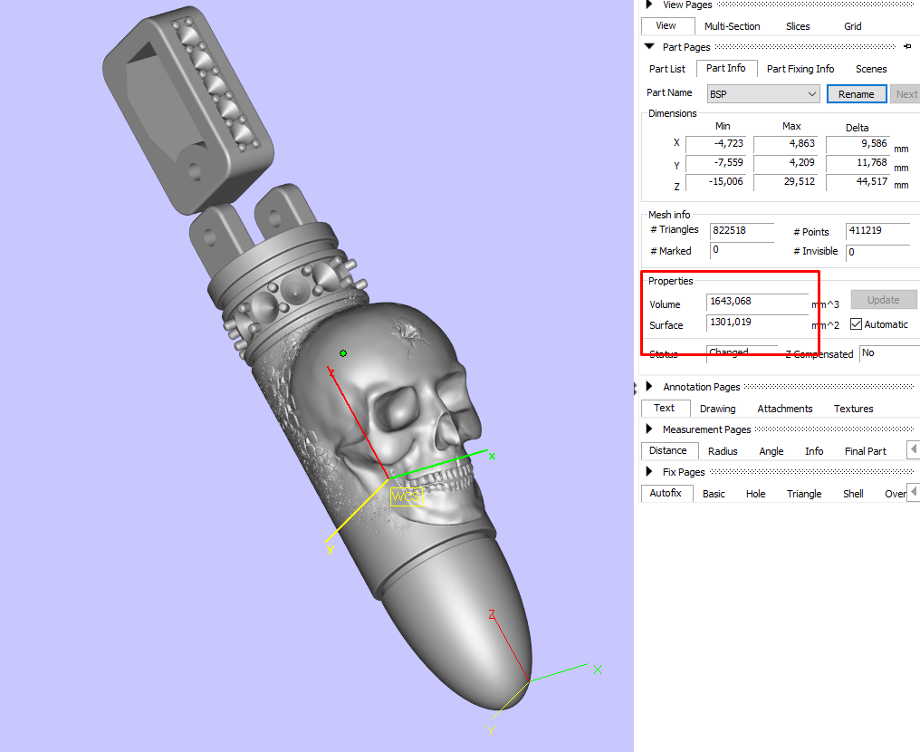Viewport: 920px width, 752px height.
Task: Open the Textures tab
Action: [854, 409]
